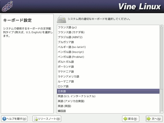
Task: Click the keyboard icon beside the instructions
Action: click(61, 19)
